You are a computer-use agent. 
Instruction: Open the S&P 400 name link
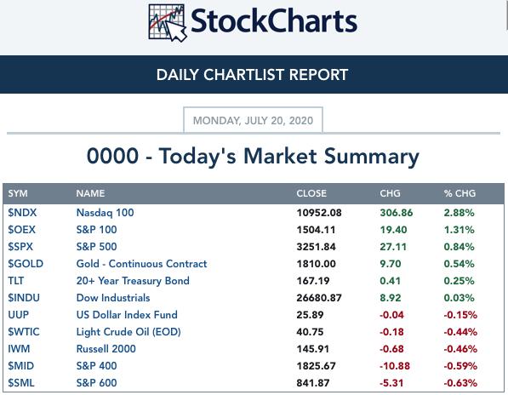[96, 366]
